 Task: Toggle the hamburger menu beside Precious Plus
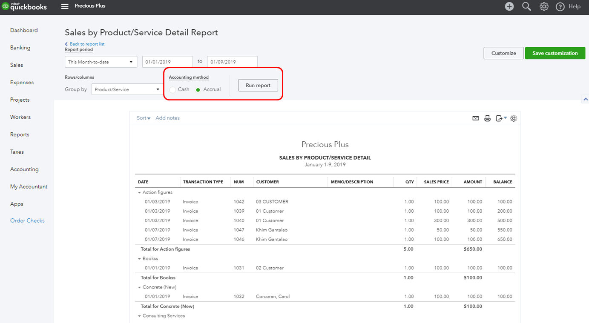point(64,6)
